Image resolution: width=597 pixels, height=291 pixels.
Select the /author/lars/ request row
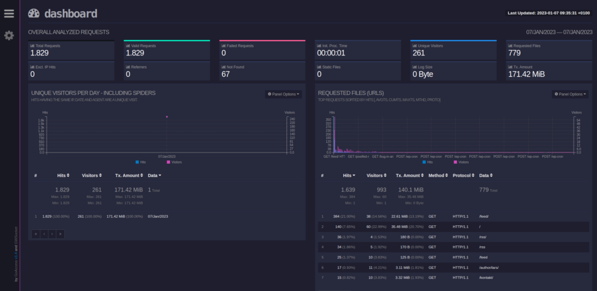(x=454, y=268)
